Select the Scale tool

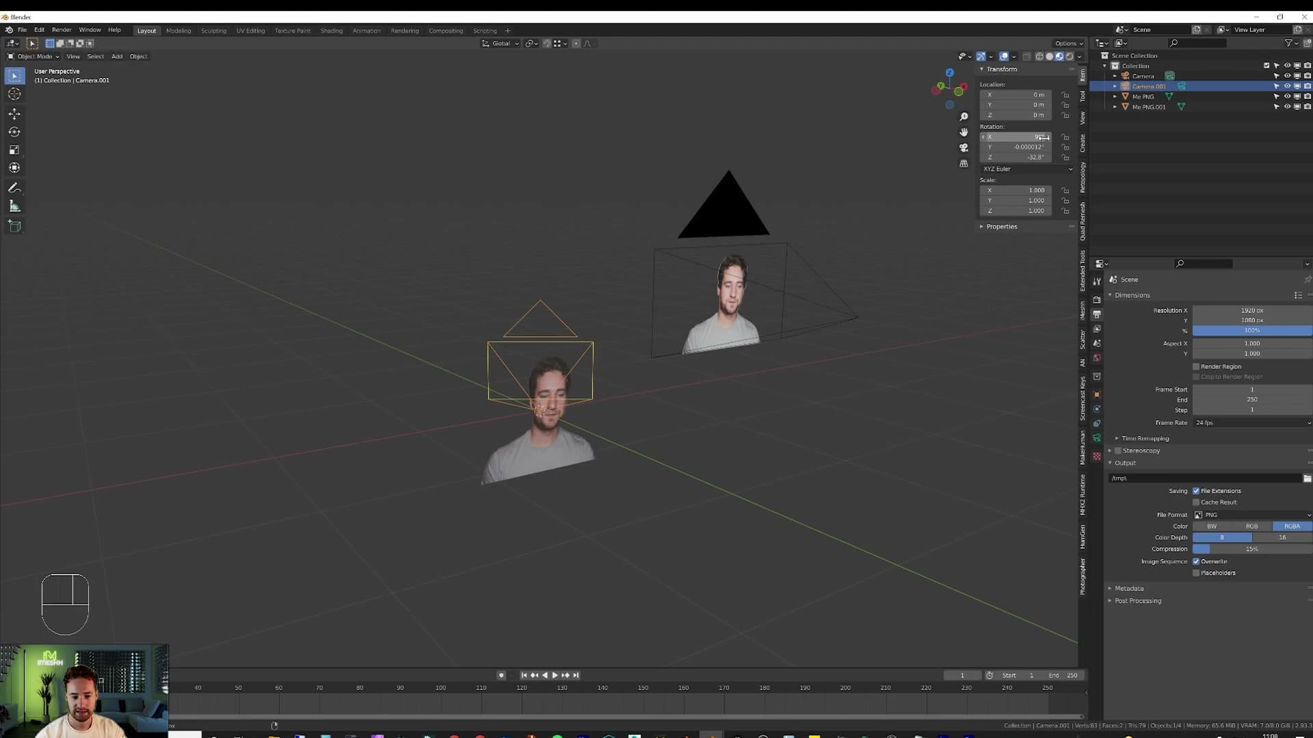click(x=14, y=150)
